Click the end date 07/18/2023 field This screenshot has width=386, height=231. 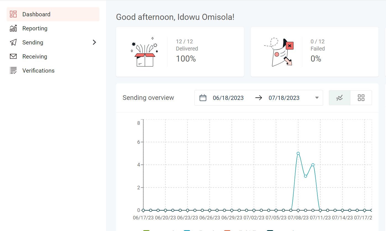point(284,98)
